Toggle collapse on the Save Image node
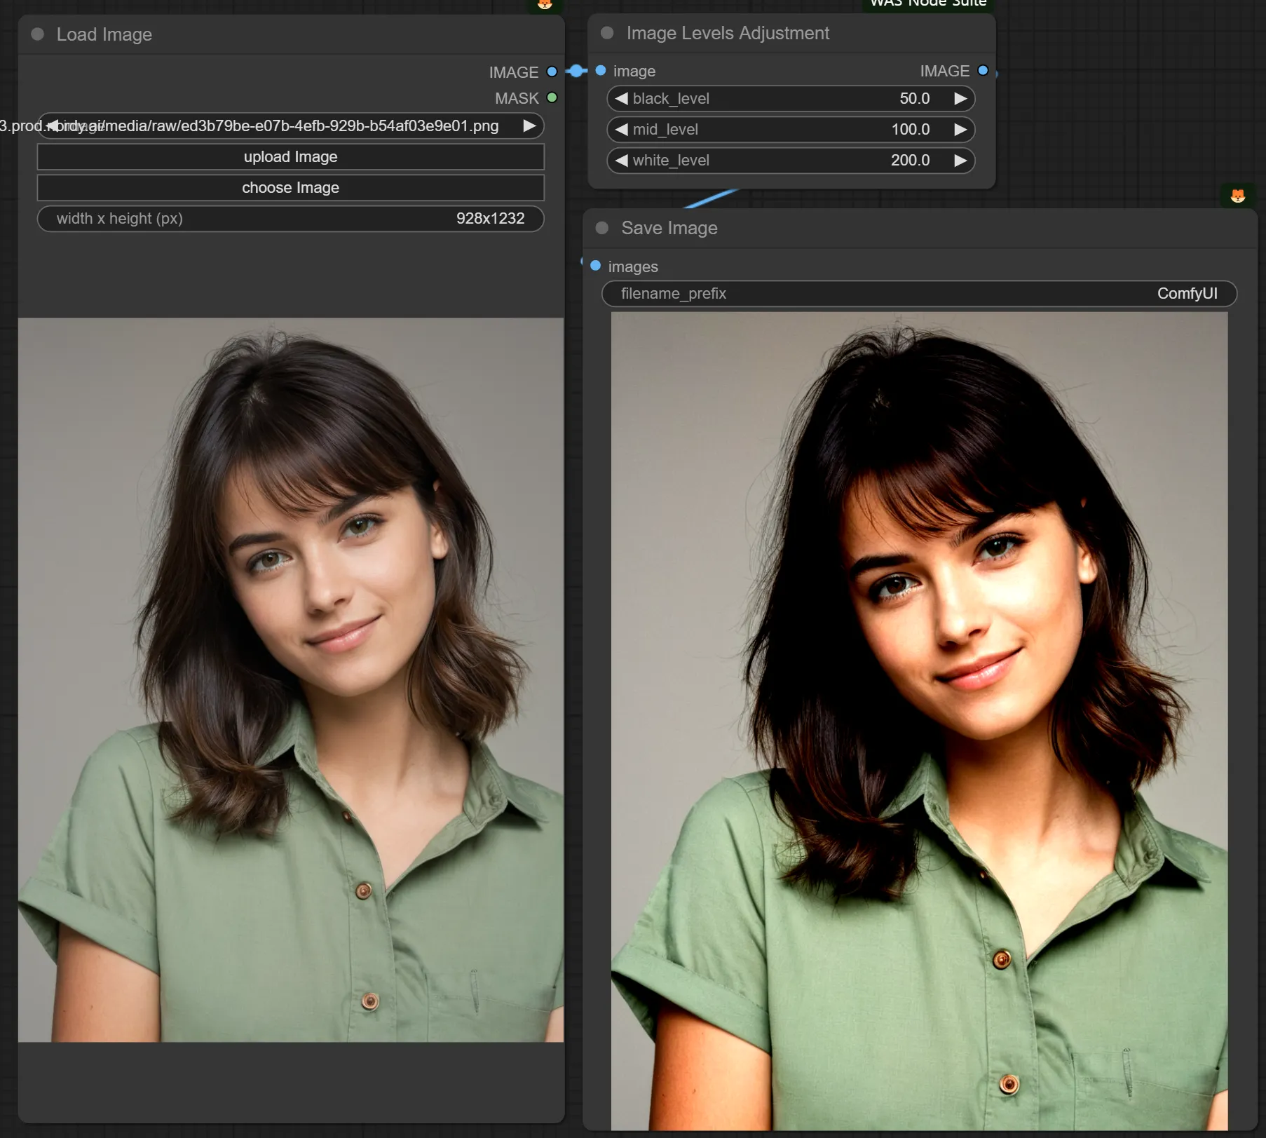Image resolution: width=1266 pixels, height=1138 pixels. coord(601,228)
